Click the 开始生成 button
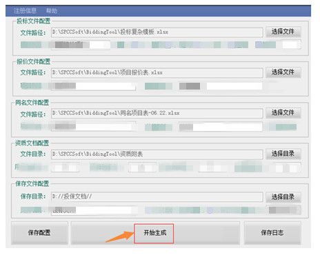The height and width of the screenshot is (255, 320). tap(154, 234)
